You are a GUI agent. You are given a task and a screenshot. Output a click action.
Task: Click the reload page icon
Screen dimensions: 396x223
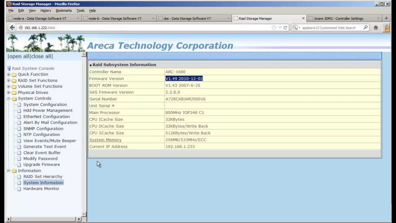[285, 28]
